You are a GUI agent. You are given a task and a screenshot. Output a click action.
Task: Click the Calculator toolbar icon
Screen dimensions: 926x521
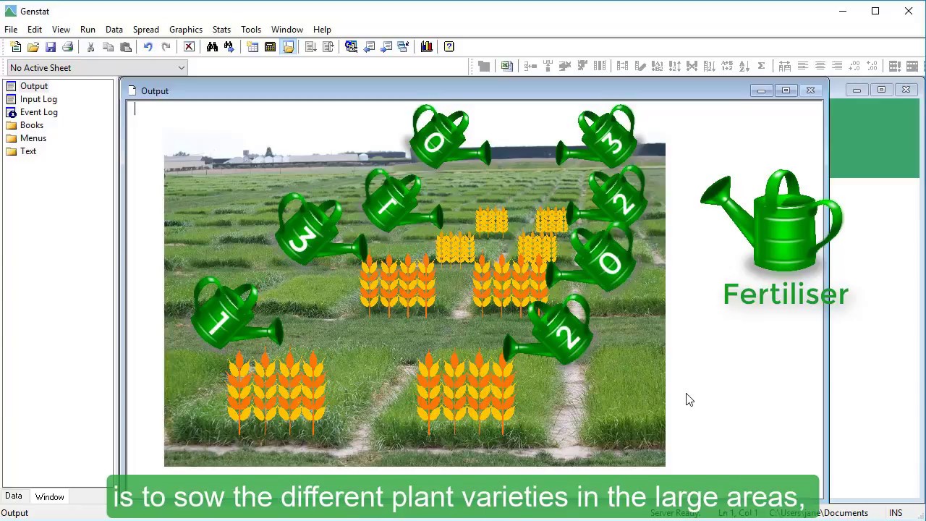tap(270, 47)
